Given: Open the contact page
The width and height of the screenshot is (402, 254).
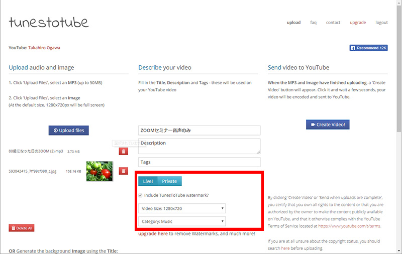Looking at the screenshot, I should (333, 23).
